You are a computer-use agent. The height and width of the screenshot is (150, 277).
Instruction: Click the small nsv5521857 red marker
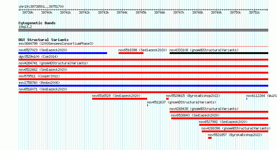pyautogui.click(x=210, y=138)
